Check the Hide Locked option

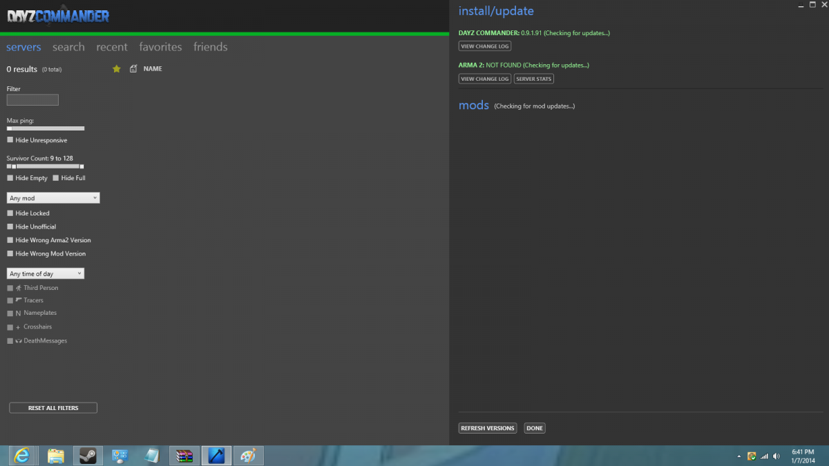tap(10, 213)
